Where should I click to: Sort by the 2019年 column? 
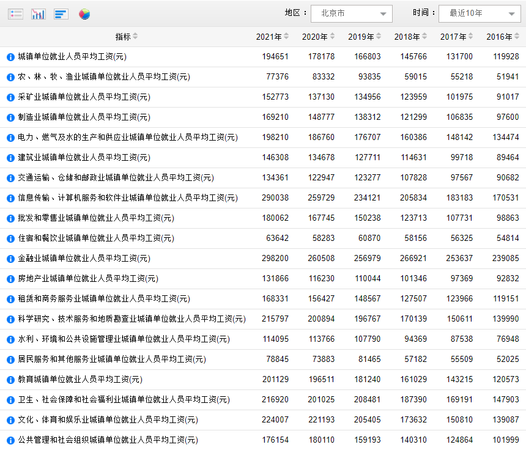pyautogui.click(x=379, y=36)
